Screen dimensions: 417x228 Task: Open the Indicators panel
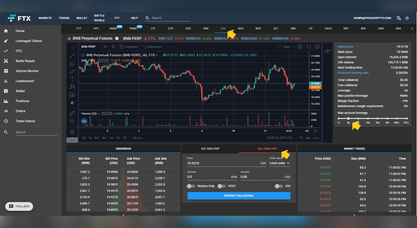(152, 46)
